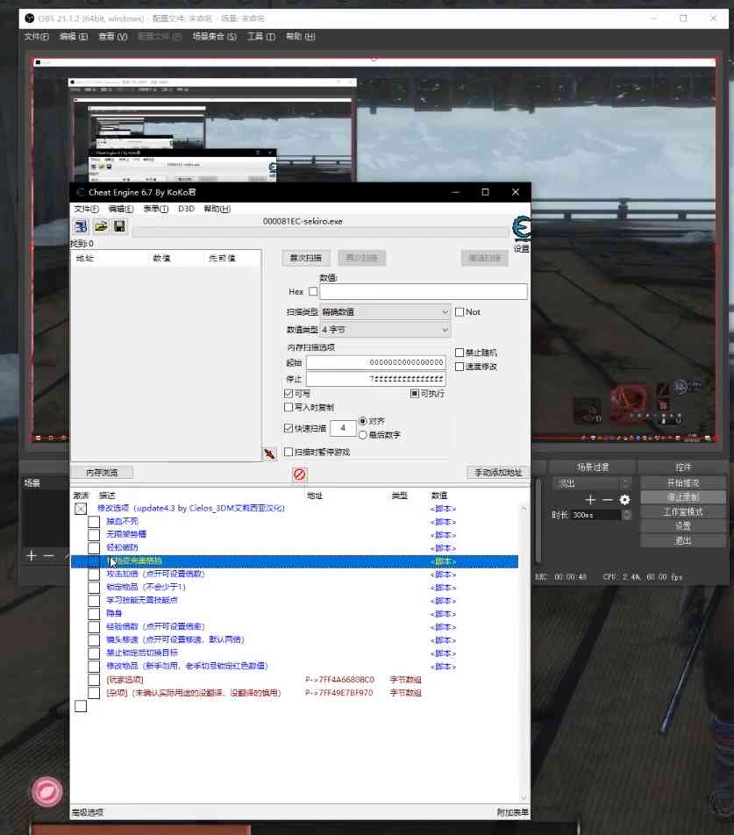Toggle the 扫描时暂停游戏 checkbox
734x835 pixels.
(289, 452)
